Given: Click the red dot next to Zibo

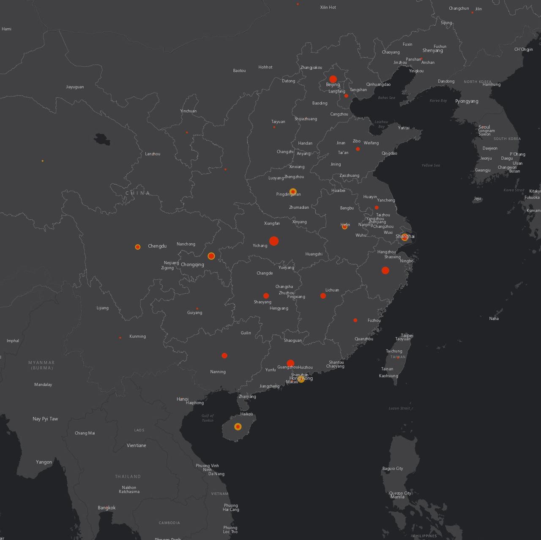Looking at the screenshot, I should coord(358,149).
